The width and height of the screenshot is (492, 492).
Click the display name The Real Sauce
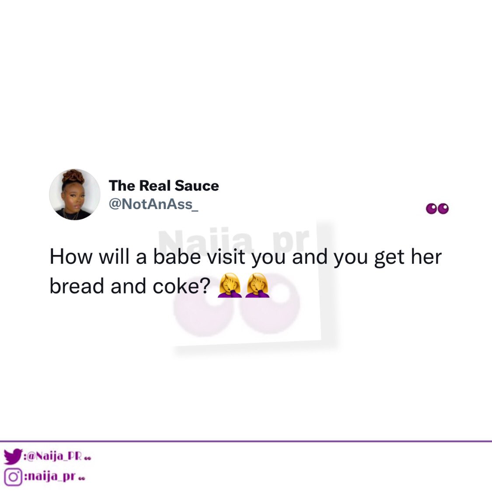(164, 185)
